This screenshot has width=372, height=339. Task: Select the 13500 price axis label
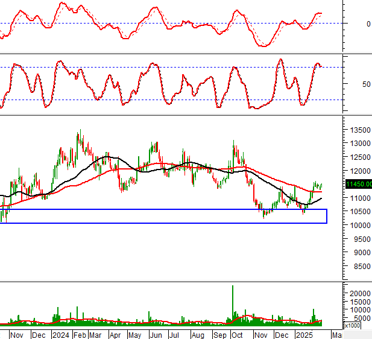361,130
